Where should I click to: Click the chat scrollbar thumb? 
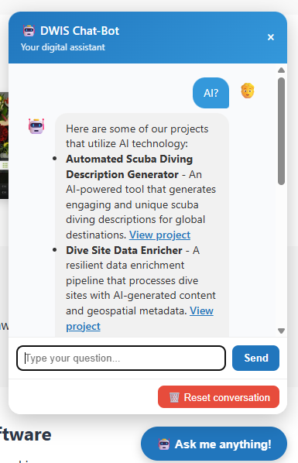coord(281,131)
